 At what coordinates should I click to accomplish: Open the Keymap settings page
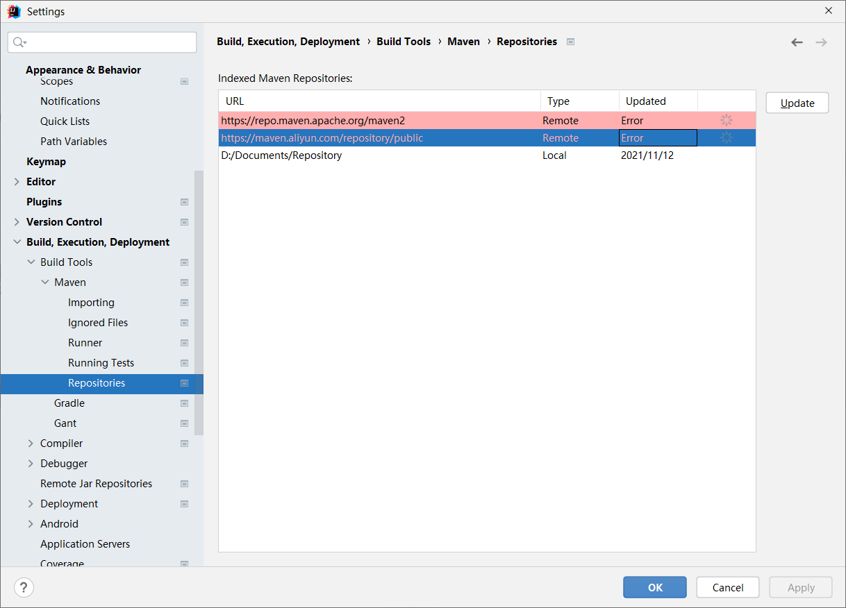point(46,162)
